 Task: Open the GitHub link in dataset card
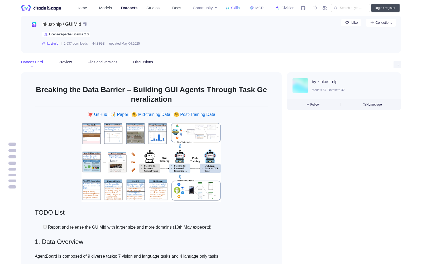tap(100, 114)
